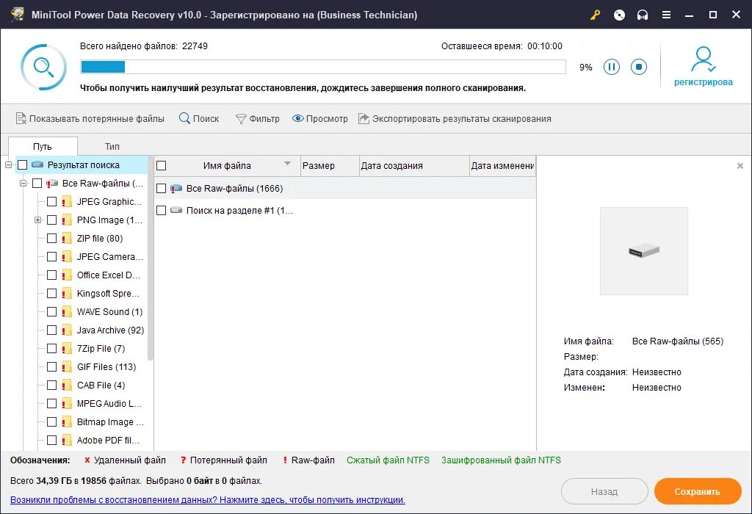Check the Kingsoft Spre... checkbox

tap(52, 294)
